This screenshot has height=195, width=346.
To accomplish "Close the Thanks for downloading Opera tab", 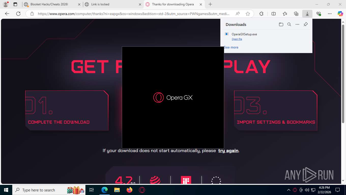I will [x=201, y=4].
